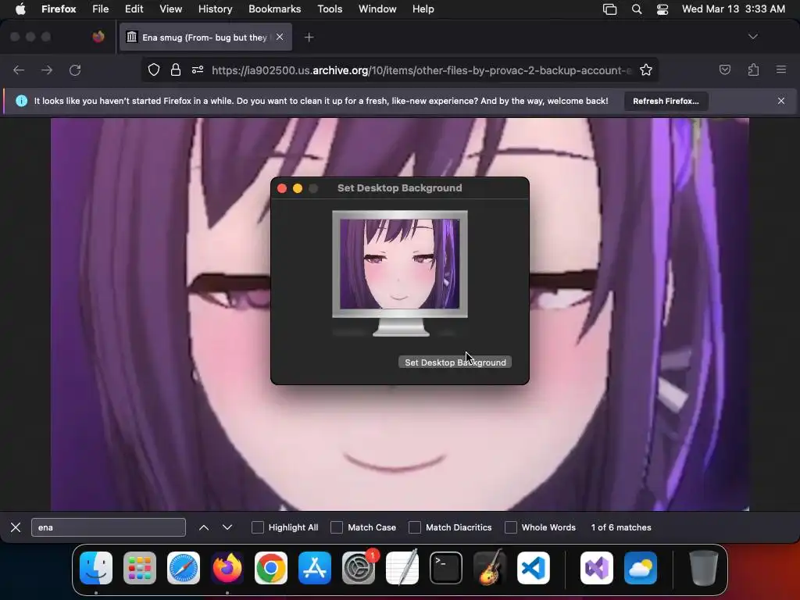Bookmark this page with star icon
Screen dimensions: 800x600
tap(646, 70)
